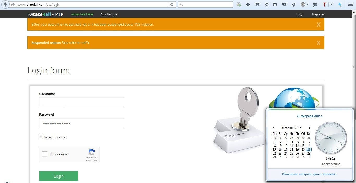
Task: Save page to Pocket icon
Action: (284, 4)
